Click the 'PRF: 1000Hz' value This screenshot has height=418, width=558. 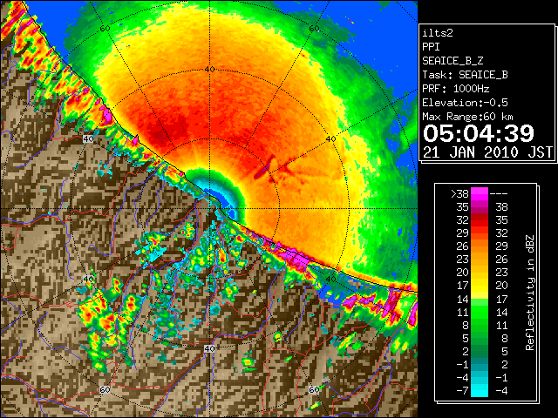pos(456,89)
